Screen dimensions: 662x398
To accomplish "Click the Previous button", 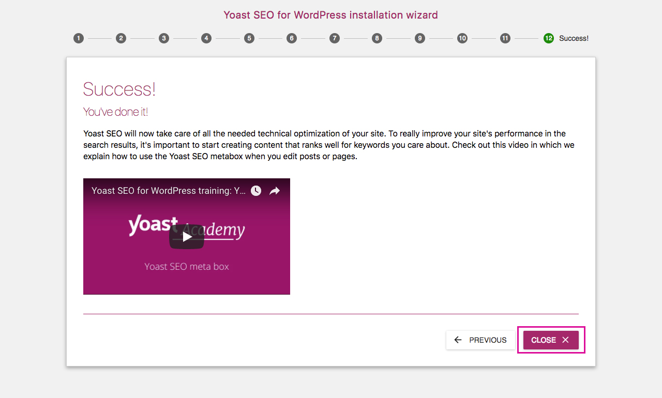I will pos(480,340).
